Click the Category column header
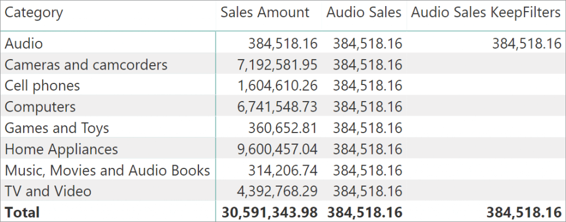Screen dimensions: 566x222 click(x=34, y=13)
